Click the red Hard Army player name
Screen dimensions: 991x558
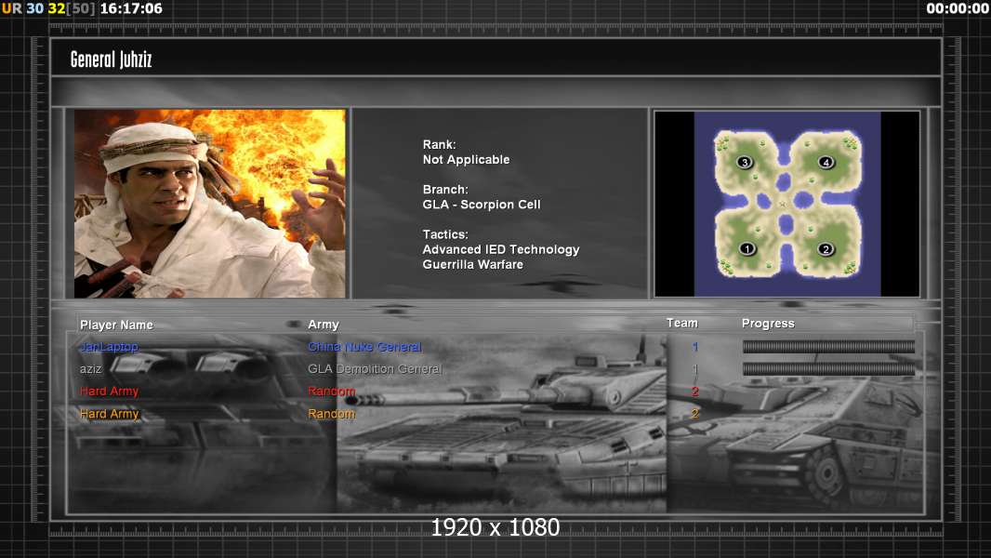[109, 392]
